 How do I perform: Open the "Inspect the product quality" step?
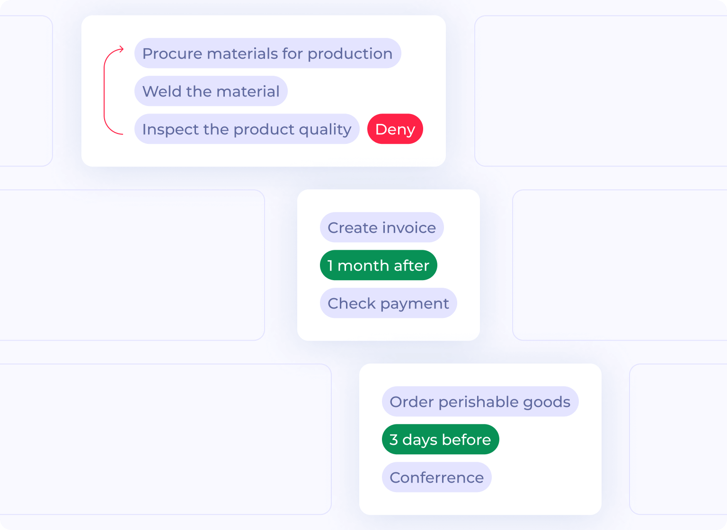(247, 129)
